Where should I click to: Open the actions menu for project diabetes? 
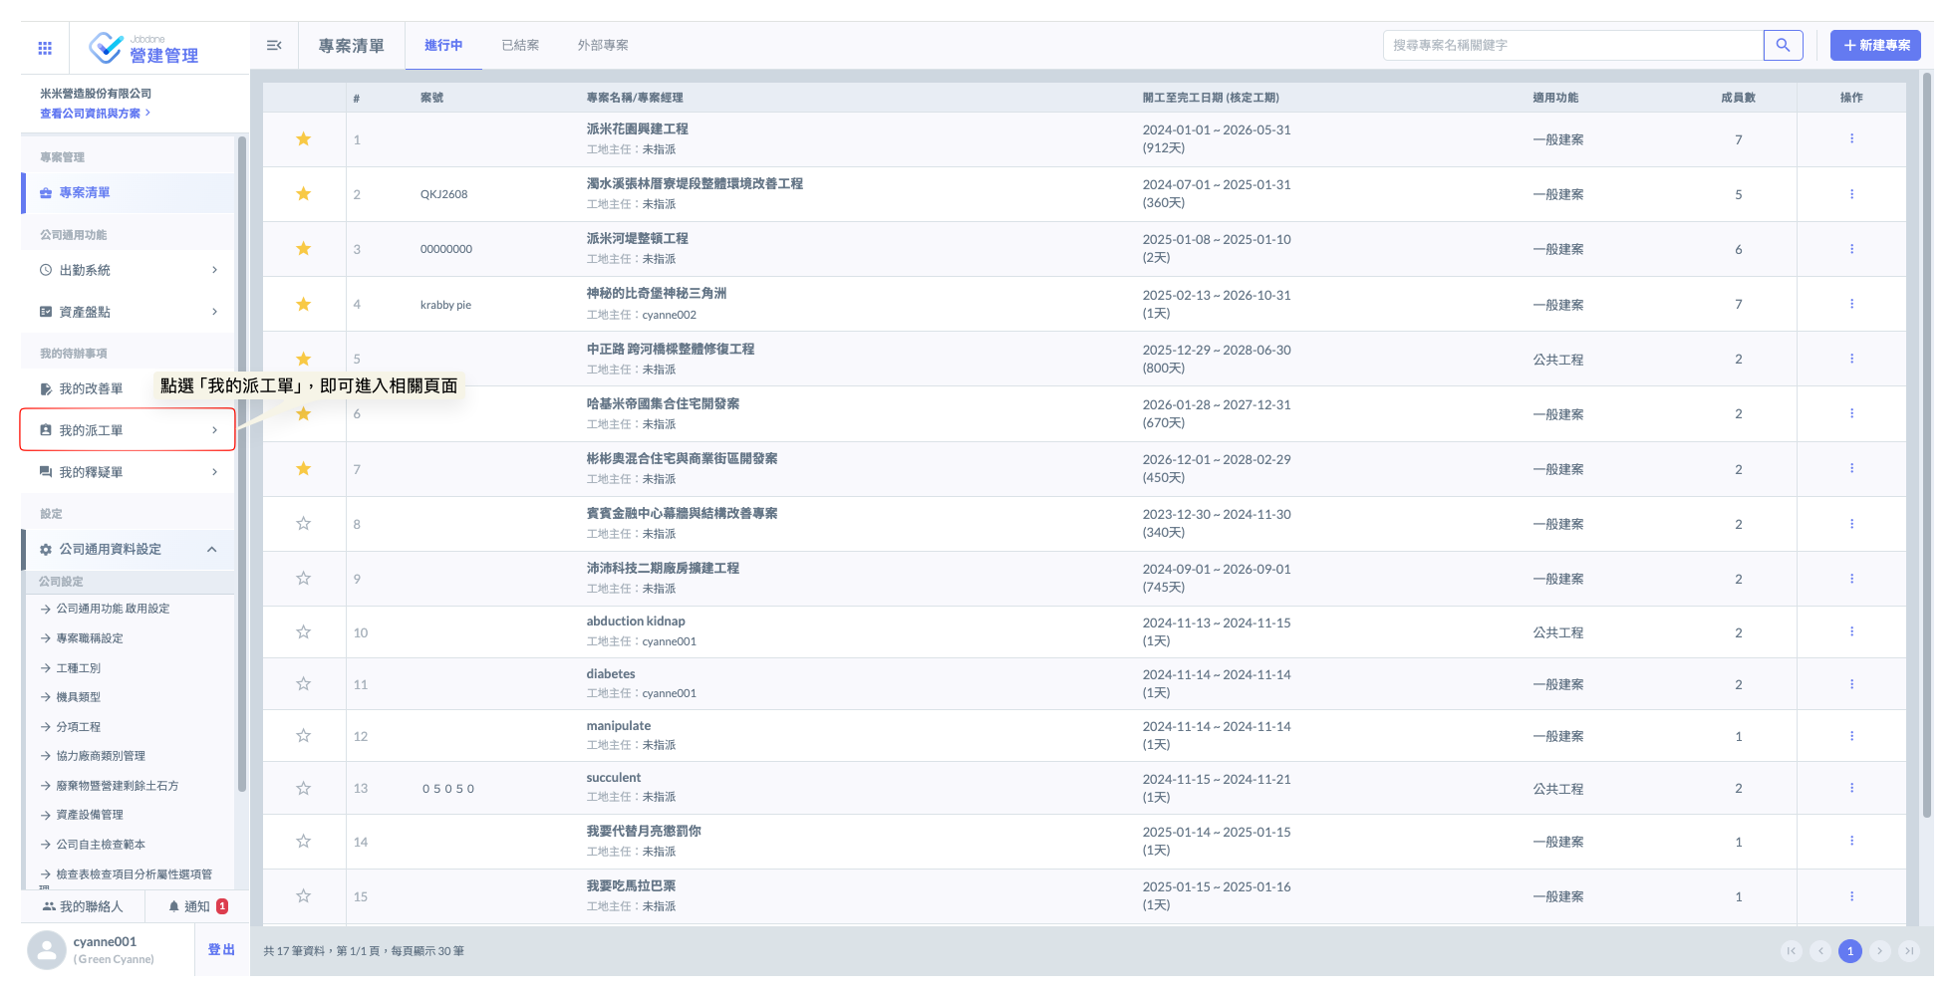point(1851,684)
